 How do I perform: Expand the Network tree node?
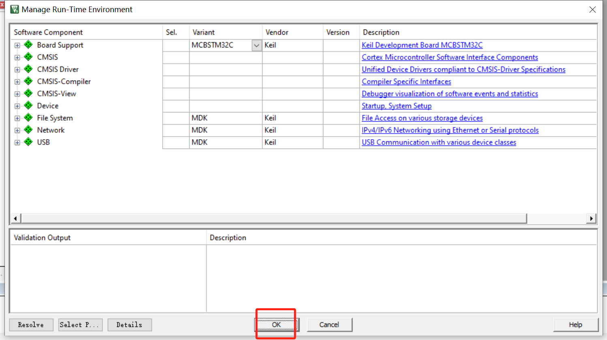[x=17, y=130]
